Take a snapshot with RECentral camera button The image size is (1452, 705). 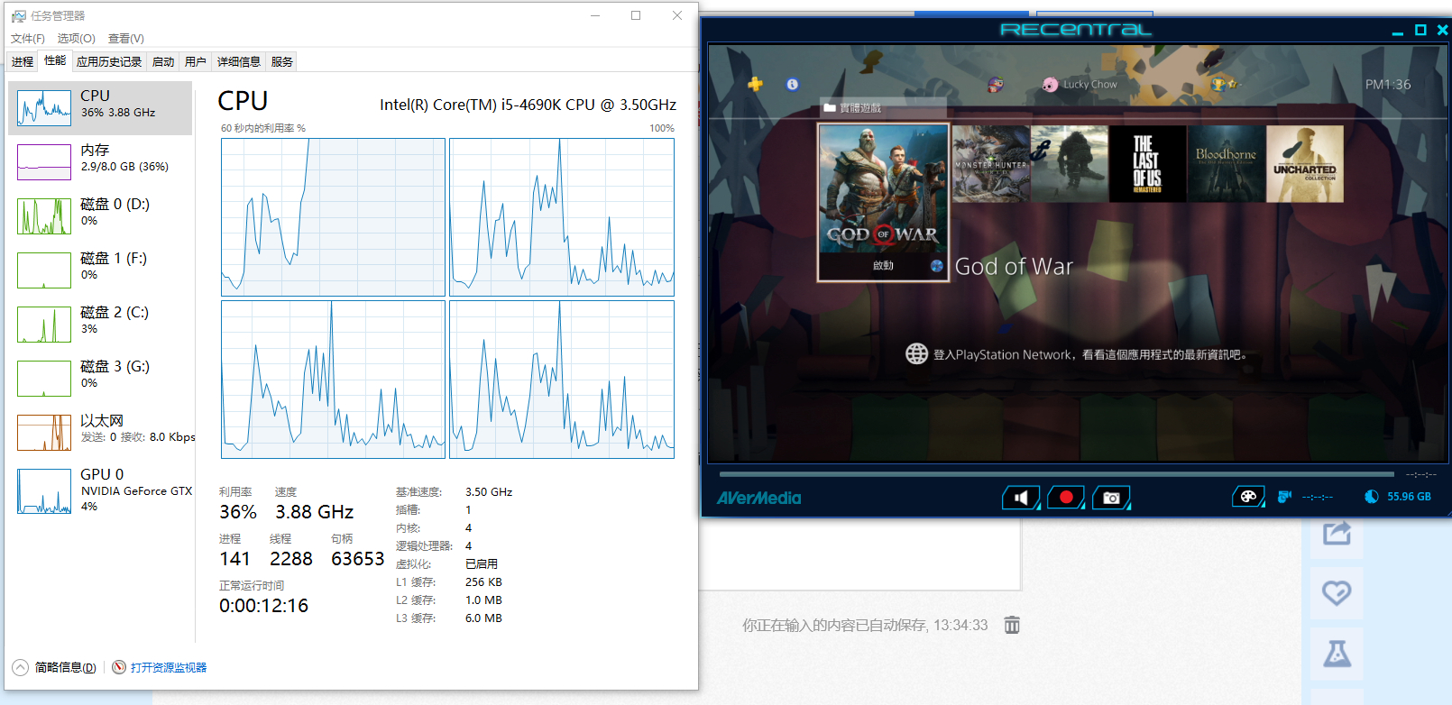pos(1111,498)
